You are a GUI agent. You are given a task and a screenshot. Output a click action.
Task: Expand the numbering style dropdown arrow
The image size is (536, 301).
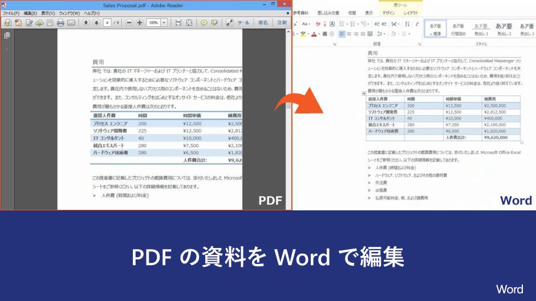coord(358,25)
